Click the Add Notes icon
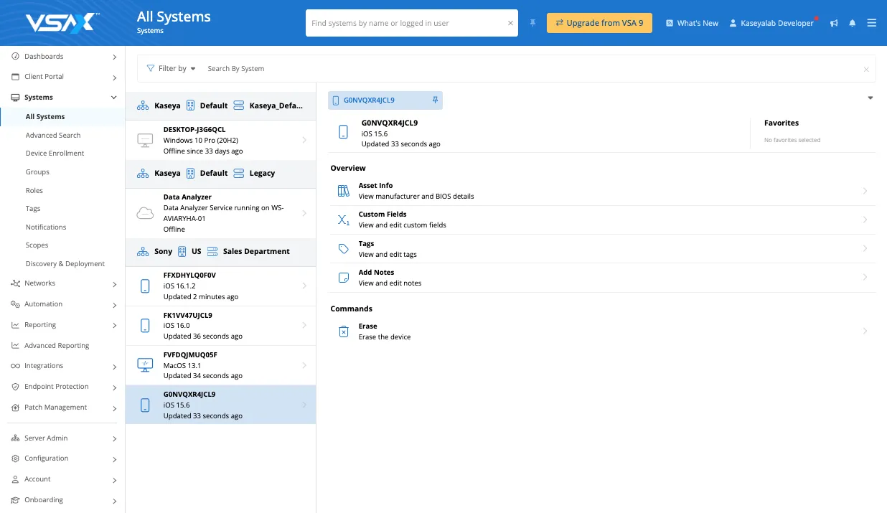The image size is (887, 513). 344,278
